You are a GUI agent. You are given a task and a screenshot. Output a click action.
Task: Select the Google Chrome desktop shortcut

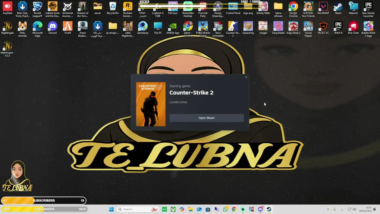[x=293, y=10]
